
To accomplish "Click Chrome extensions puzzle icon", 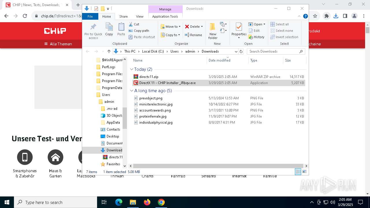I will [x=327, y=16].
